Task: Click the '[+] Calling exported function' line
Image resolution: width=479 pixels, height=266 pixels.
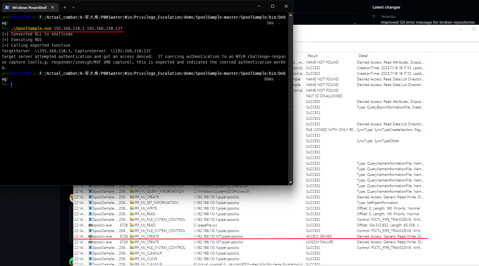Action: (36, 45)
